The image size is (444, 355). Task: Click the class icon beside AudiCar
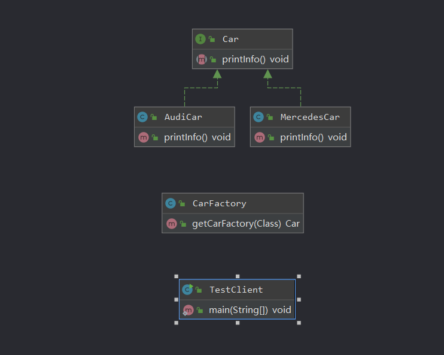(142, 117)
